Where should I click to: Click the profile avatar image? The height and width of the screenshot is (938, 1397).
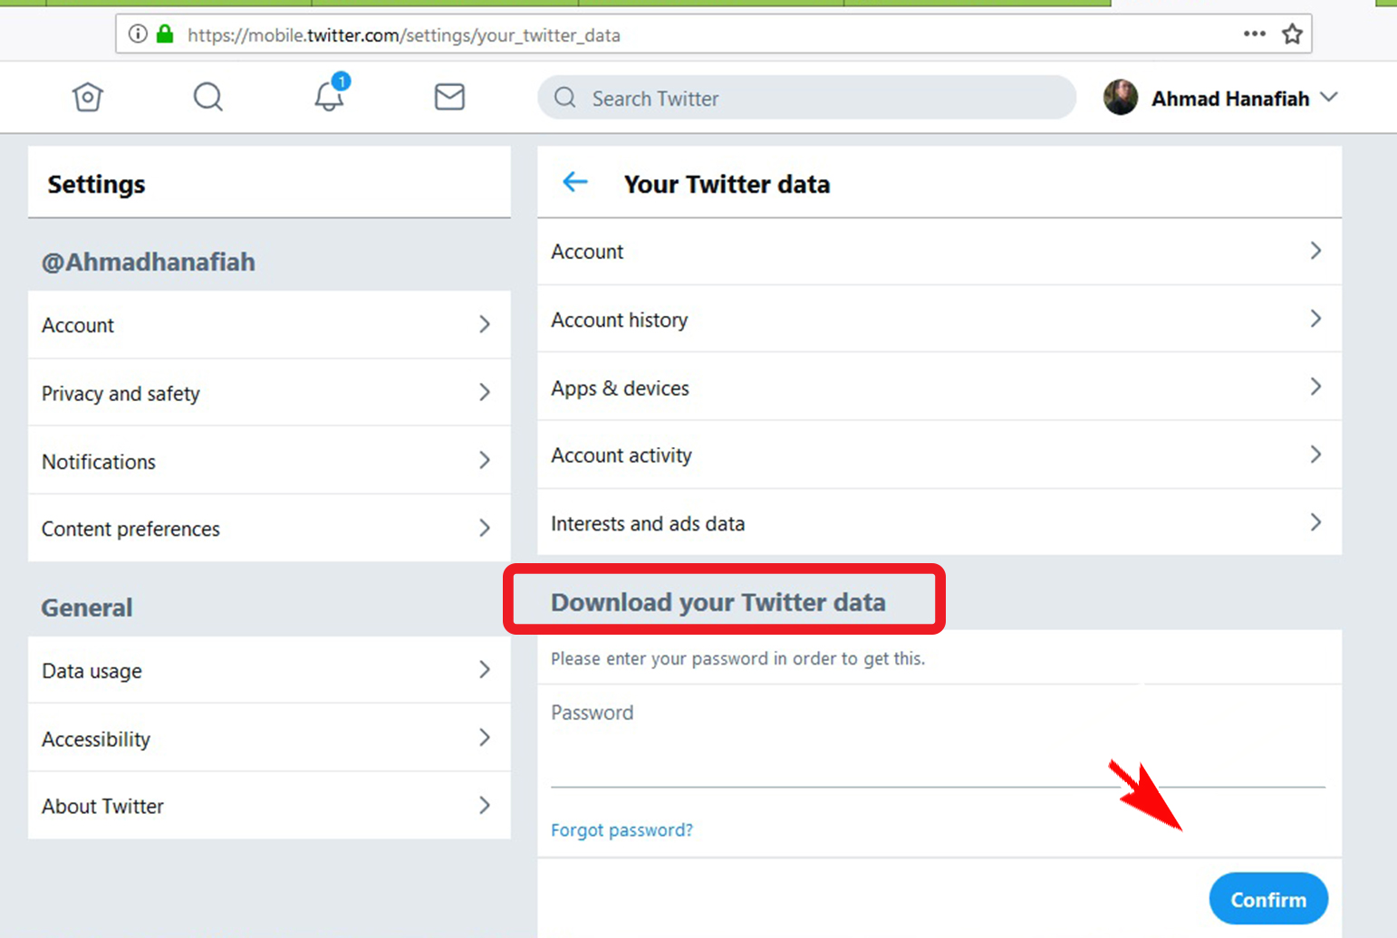coord(1120,98)
